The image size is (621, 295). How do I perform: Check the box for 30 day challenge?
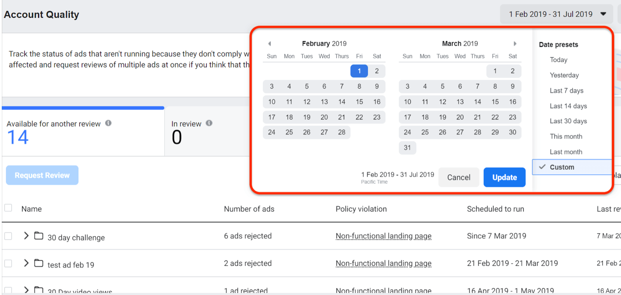pyautogui.click(x=8, y=236)
